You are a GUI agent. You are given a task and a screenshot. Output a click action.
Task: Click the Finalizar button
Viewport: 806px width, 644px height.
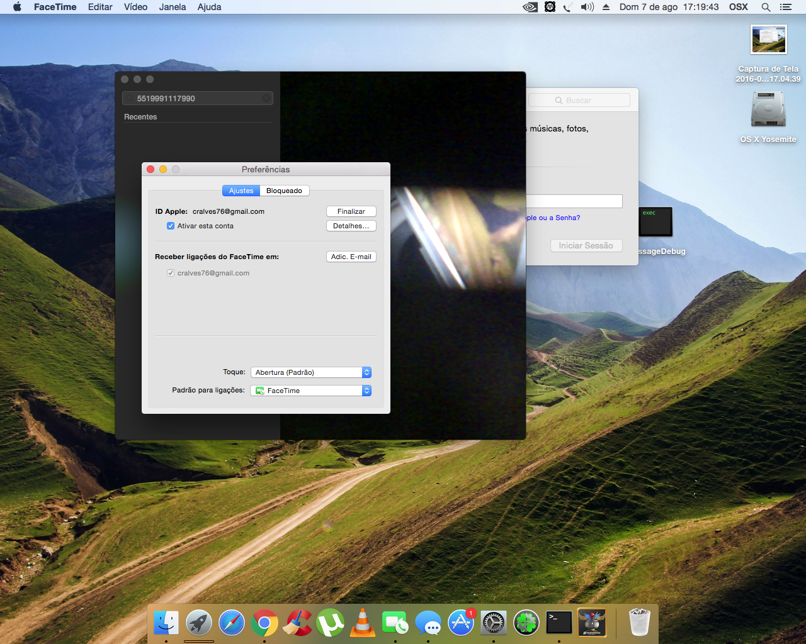[351, 211]
